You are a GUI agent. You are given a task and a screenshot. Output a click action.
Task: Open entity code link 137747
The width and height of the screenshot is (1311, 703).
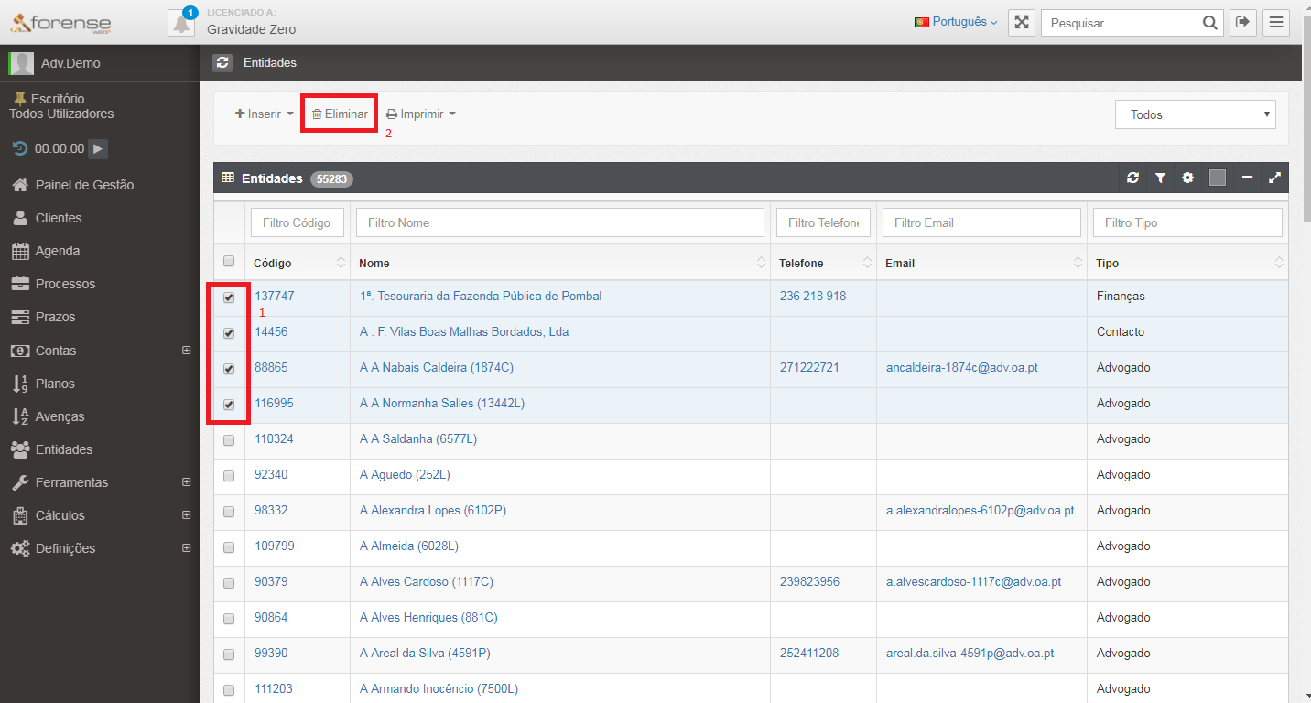275,297
